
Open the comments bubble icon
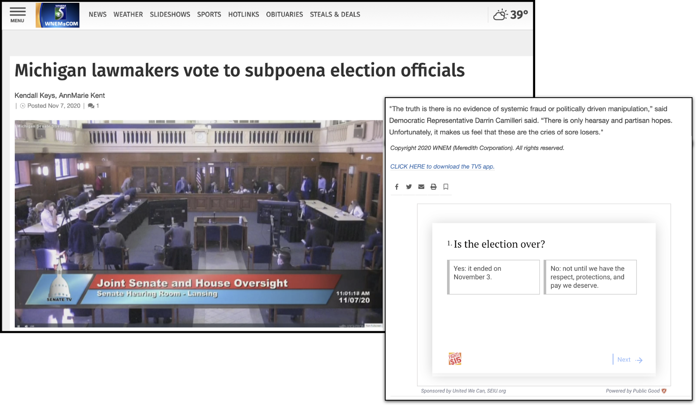tap(91, 106)
